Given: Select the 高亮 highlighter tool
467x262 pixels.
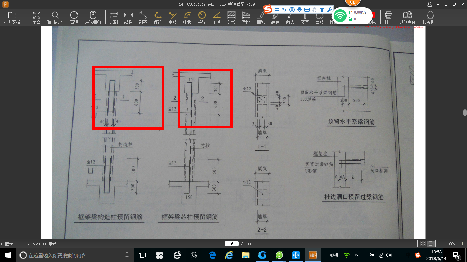Looking at the screenshot, I should click(x=275, y=19).
